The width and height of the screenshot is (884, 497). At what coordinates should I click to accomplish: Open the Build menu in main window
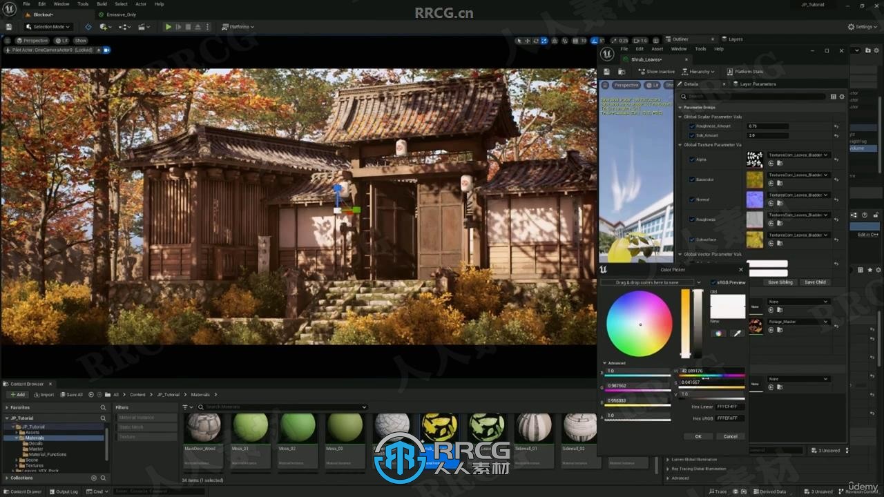coord(102,4)
